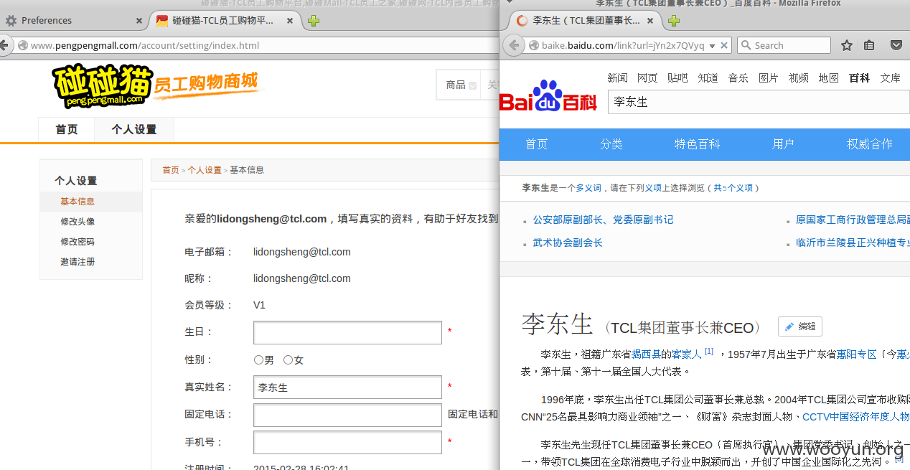Select the 男 radio button
The width and height of the screenshot is (910, 470).
(258, 360)
